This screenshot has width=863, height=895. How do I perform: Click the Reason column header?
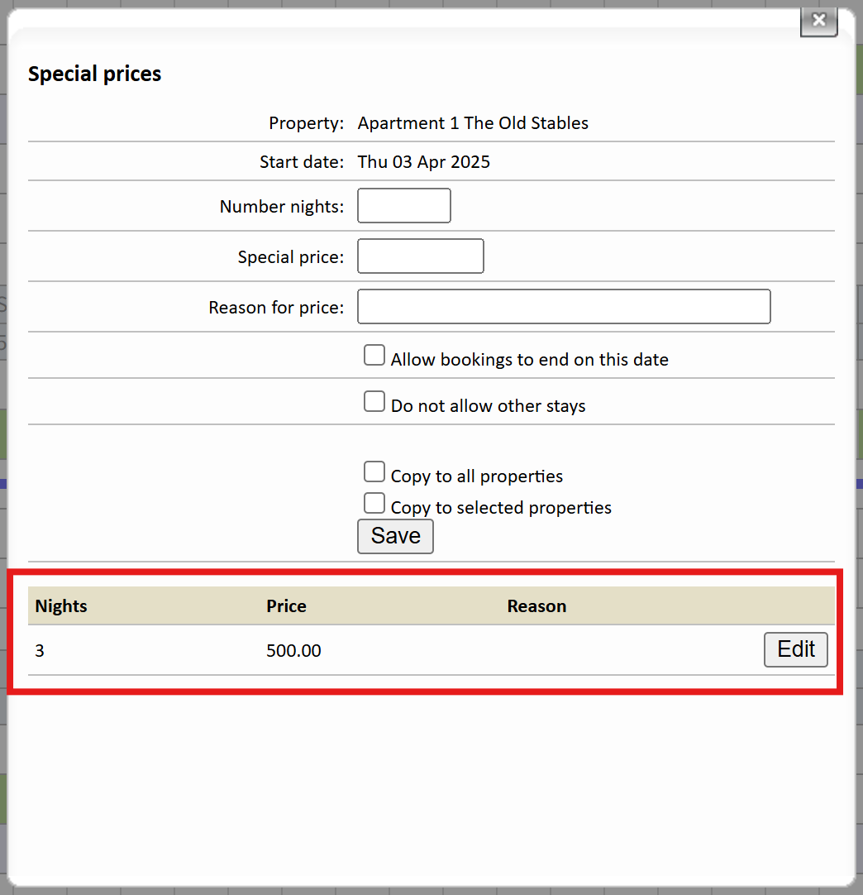536,606
